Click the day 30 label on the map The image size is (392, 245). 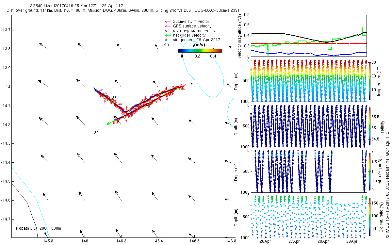pos(96,133)
